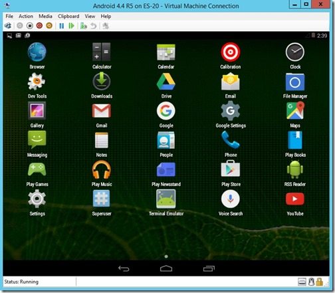The height and width of the screenshot is (293, 335).
Task: Open the Clipboard menu
Action: click(68, 16)
